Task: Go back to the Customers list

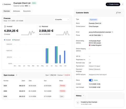Action: [x=7, y=4]
